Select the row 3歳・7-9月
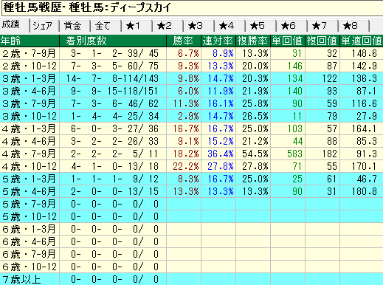The width and height of the screenshot is (383, 285). tap(191, 103)
